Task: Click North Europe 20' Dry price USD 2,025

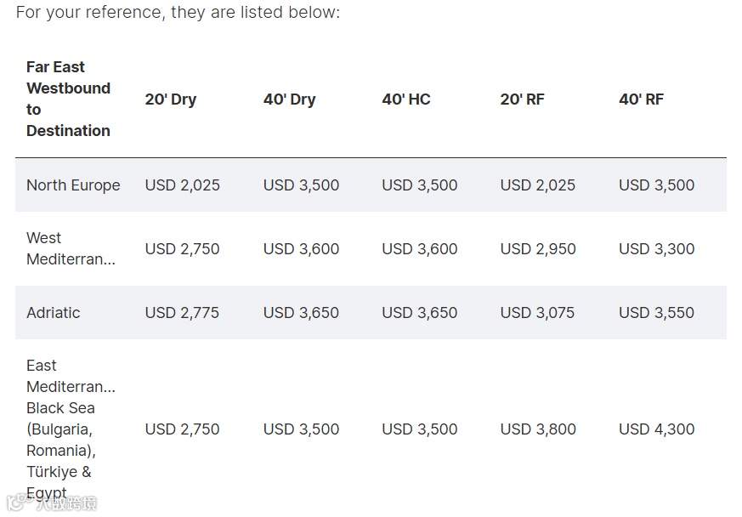Action: click(x=182, y=185)
